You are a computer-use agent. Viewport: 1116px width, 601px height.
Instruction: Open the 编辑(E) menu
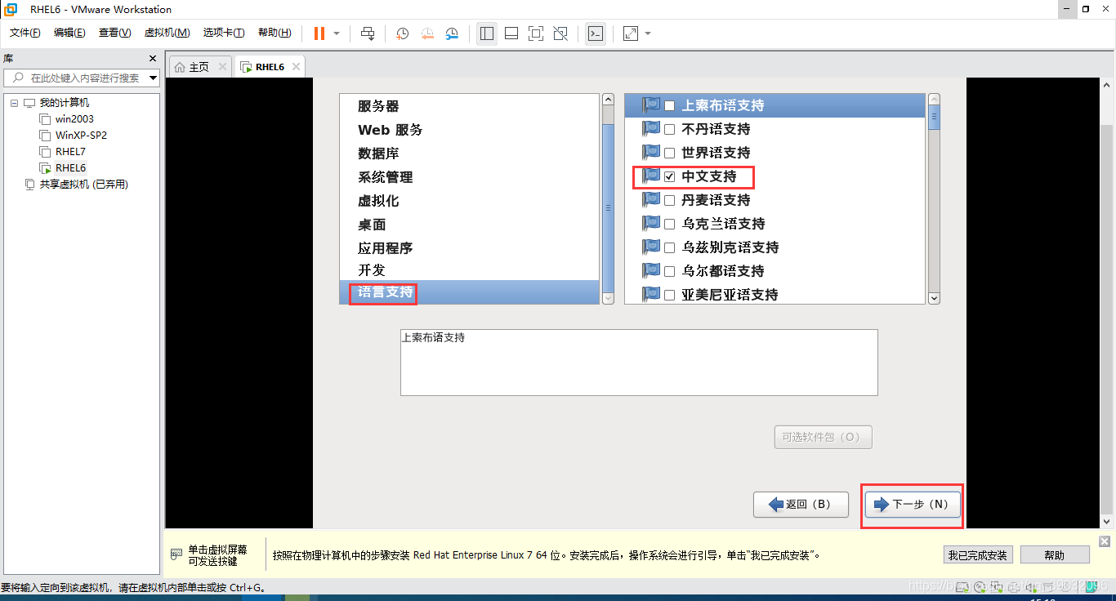tap(69, 33)
